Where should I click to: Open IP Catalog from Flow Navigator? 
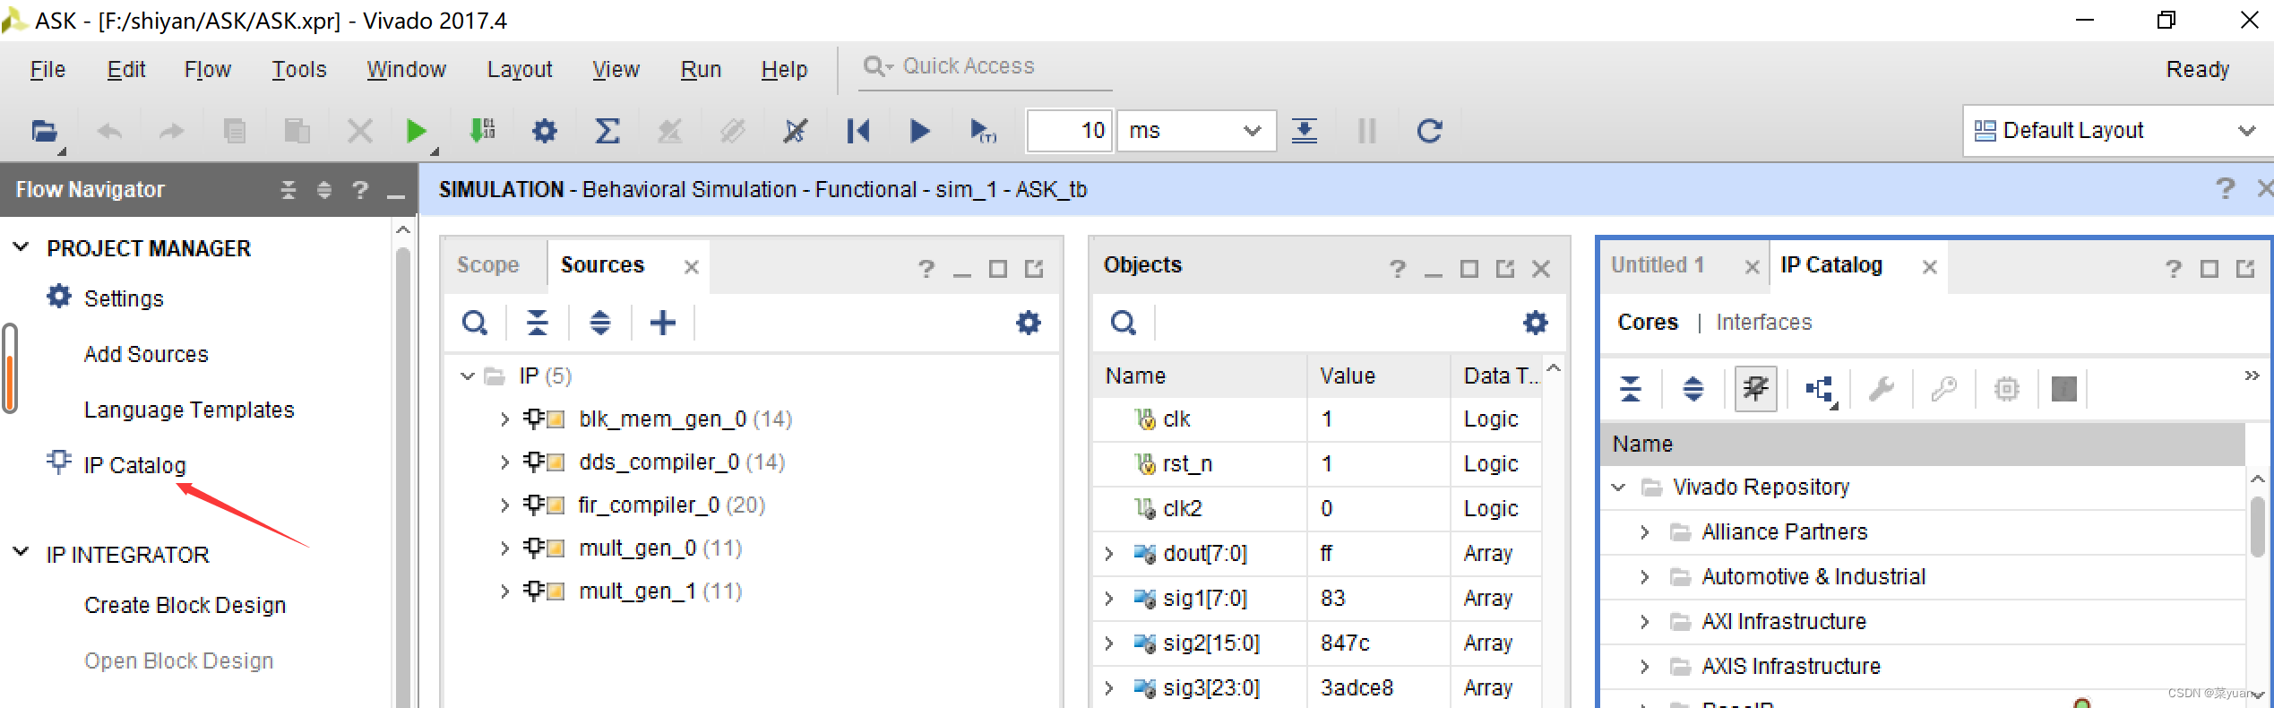(x=134, y=465)
